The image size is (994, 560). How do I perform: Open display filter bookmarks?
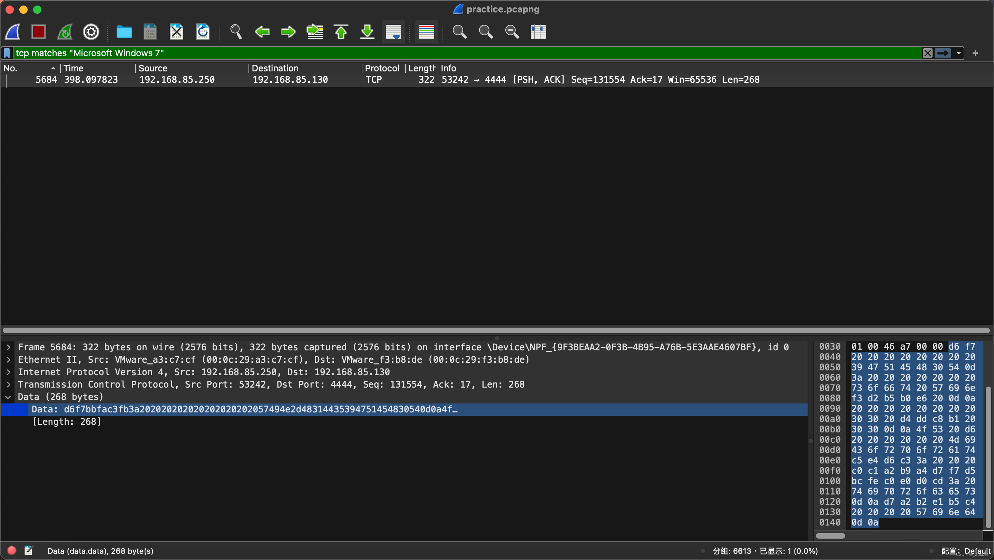[7, 53]
